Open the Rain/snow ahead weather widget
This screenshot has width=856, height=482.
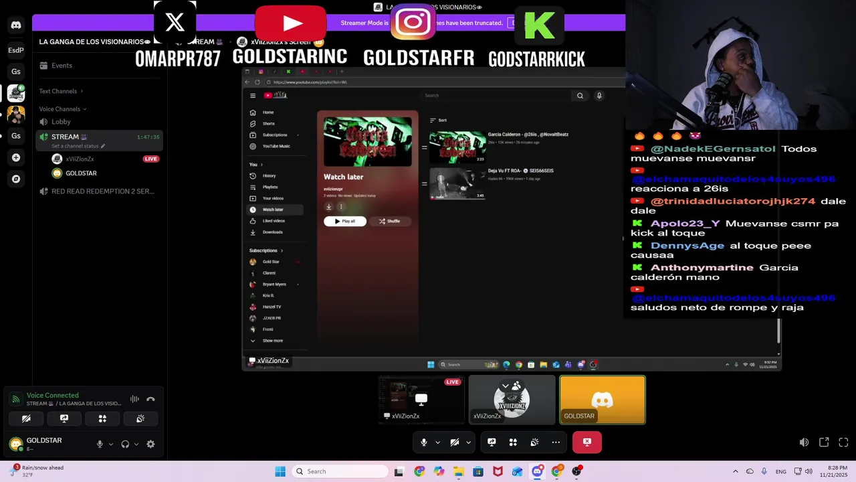coord(37,471)
